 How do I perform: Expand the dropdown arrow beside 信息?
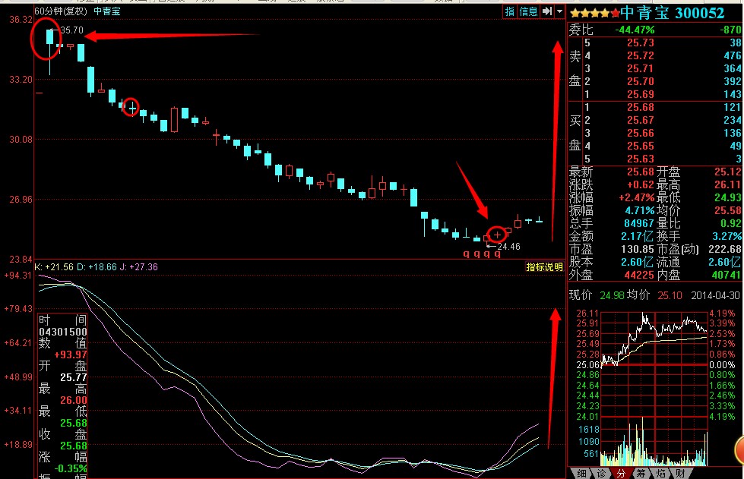pyautogui.click(x=559, y=11)
